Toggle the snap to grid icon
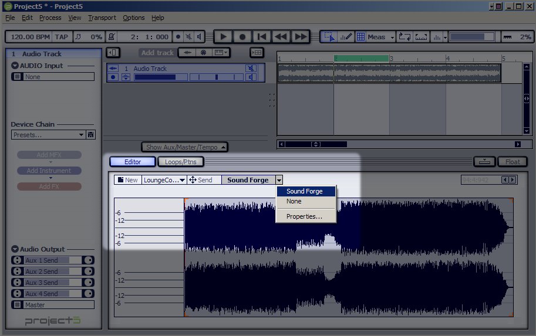Image resolution: width=536 pixels, height=336 pixels. click(x=360, y=37)
